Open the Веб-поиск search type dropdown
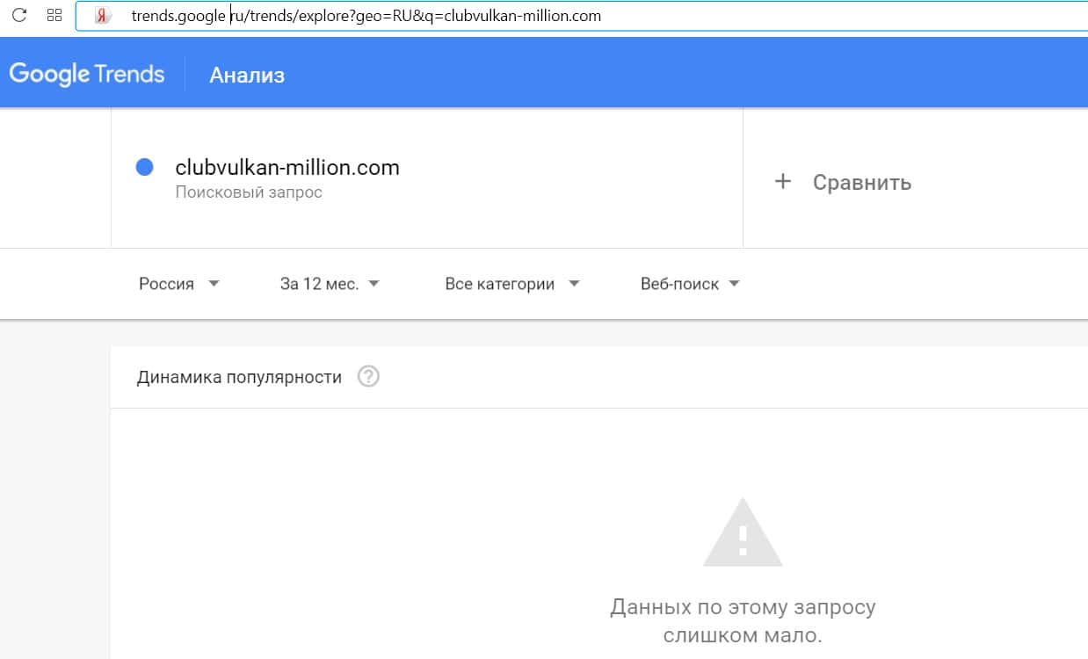The height and width of the screenshot is (659, 1088). [x=689, y=284]
